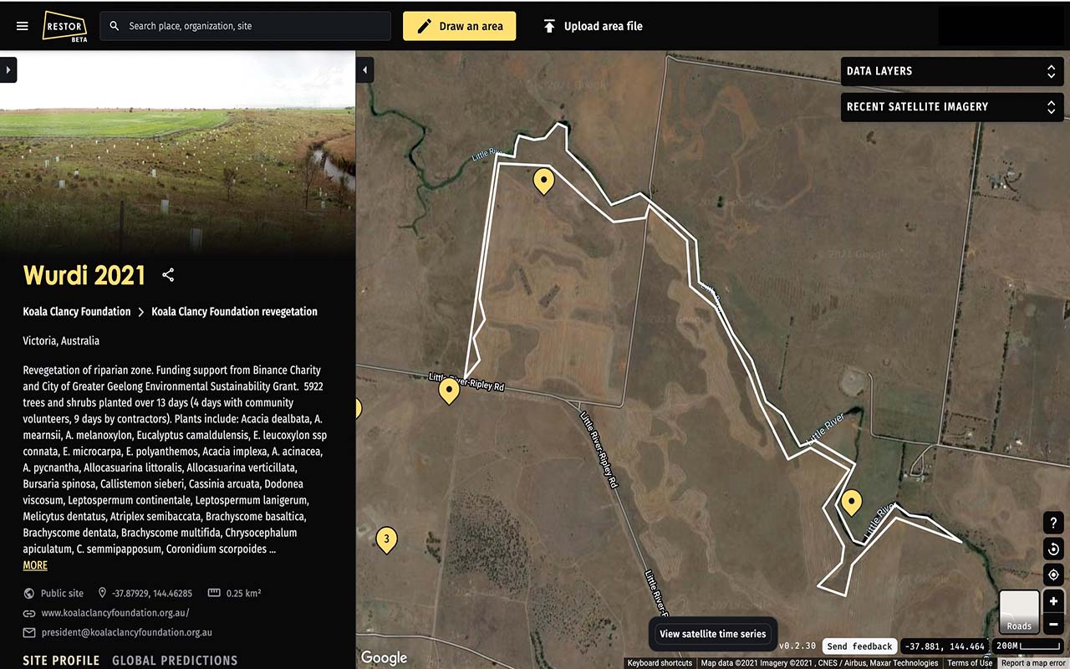The height and width of the screenshot is (669, 1070).
Task: Click the Google logo on map
Action: click(385, 658)
